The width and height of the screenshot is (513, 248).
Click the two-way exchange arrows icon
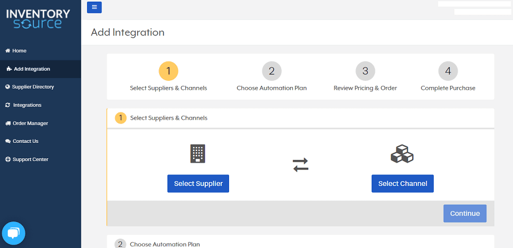(x=301, y=164)
